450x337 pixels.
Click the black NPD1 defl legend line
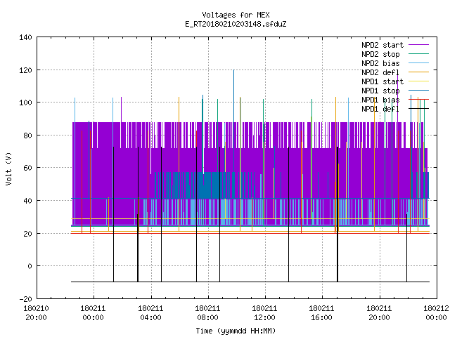point(419,109)
